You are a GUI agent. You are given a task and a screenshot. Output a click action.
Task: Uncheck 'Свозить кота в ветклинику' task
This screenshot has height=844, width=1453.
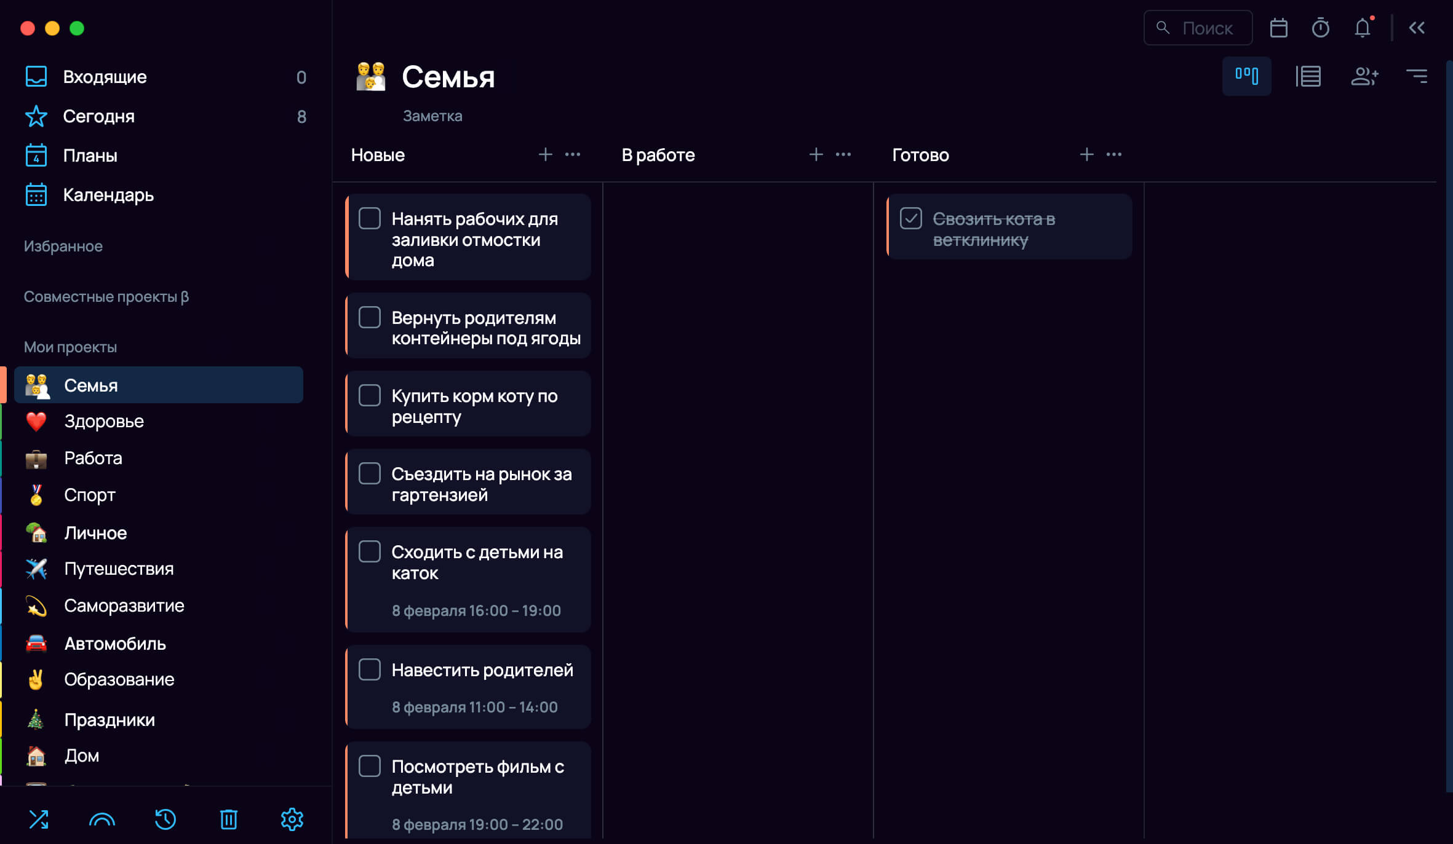(910, 218)
